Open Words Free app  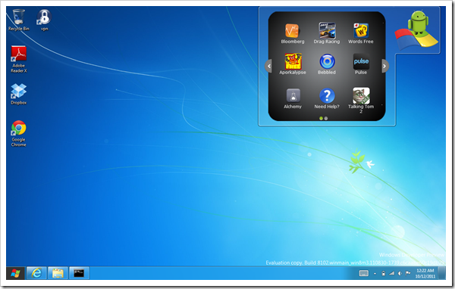click(361, 33)
